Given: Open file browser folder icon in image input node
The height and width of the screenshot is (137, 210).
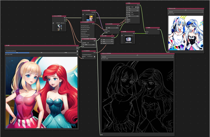Looking at the screenshot, I should pos(77,51).
